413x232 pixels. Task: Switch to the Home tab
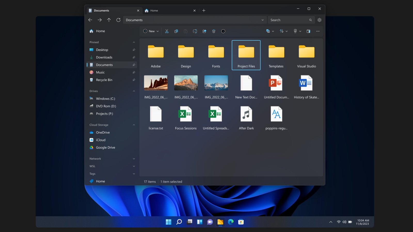(154, 11)
